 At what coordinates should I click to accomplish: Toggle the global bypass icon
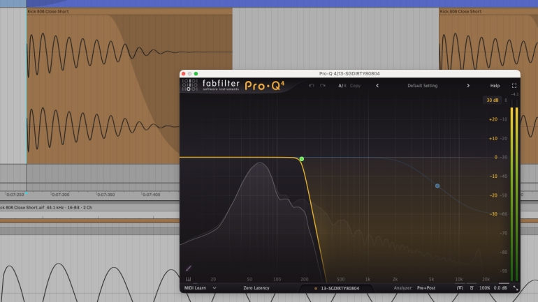472,288
